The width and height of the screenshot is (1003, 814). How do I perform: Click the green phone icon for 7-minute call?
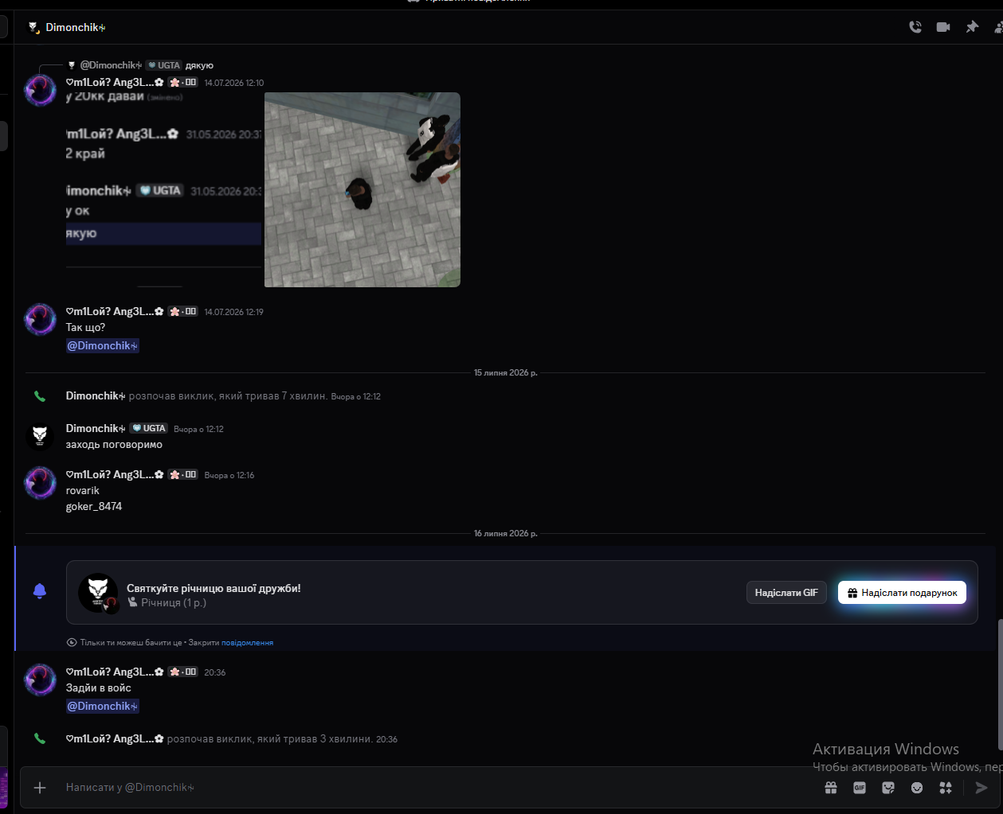click(40, 396)
